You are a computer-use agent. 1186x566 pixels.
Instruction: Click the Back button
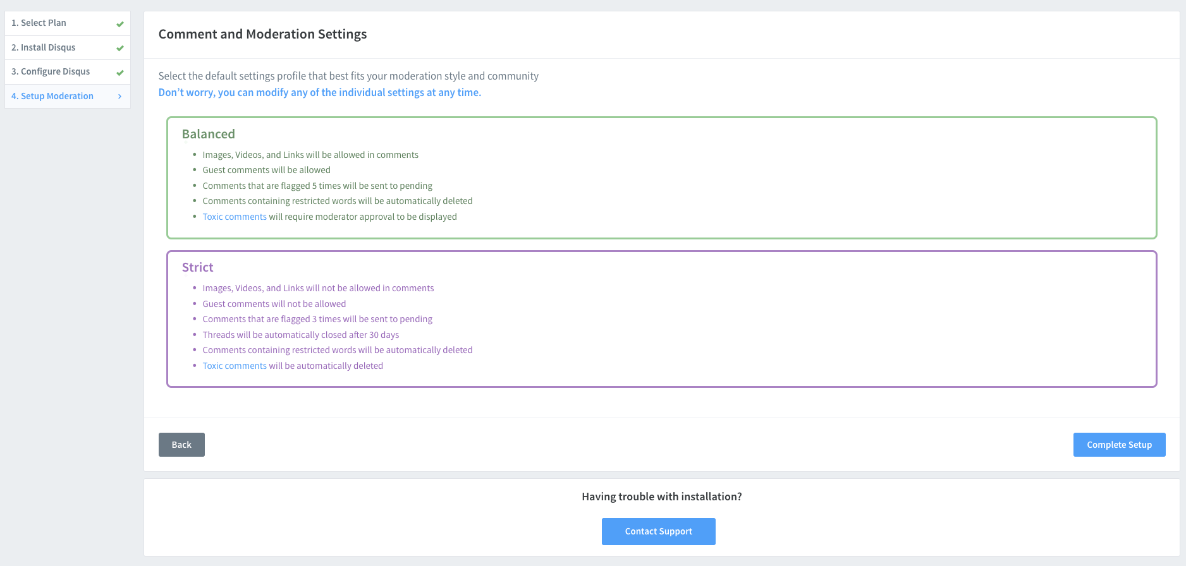(181, 445)
